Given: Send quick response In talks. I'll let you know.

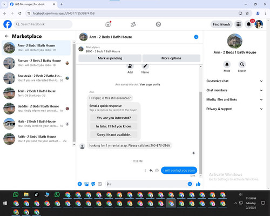Looking at the screenshot, I should click(x=113, y=126).
